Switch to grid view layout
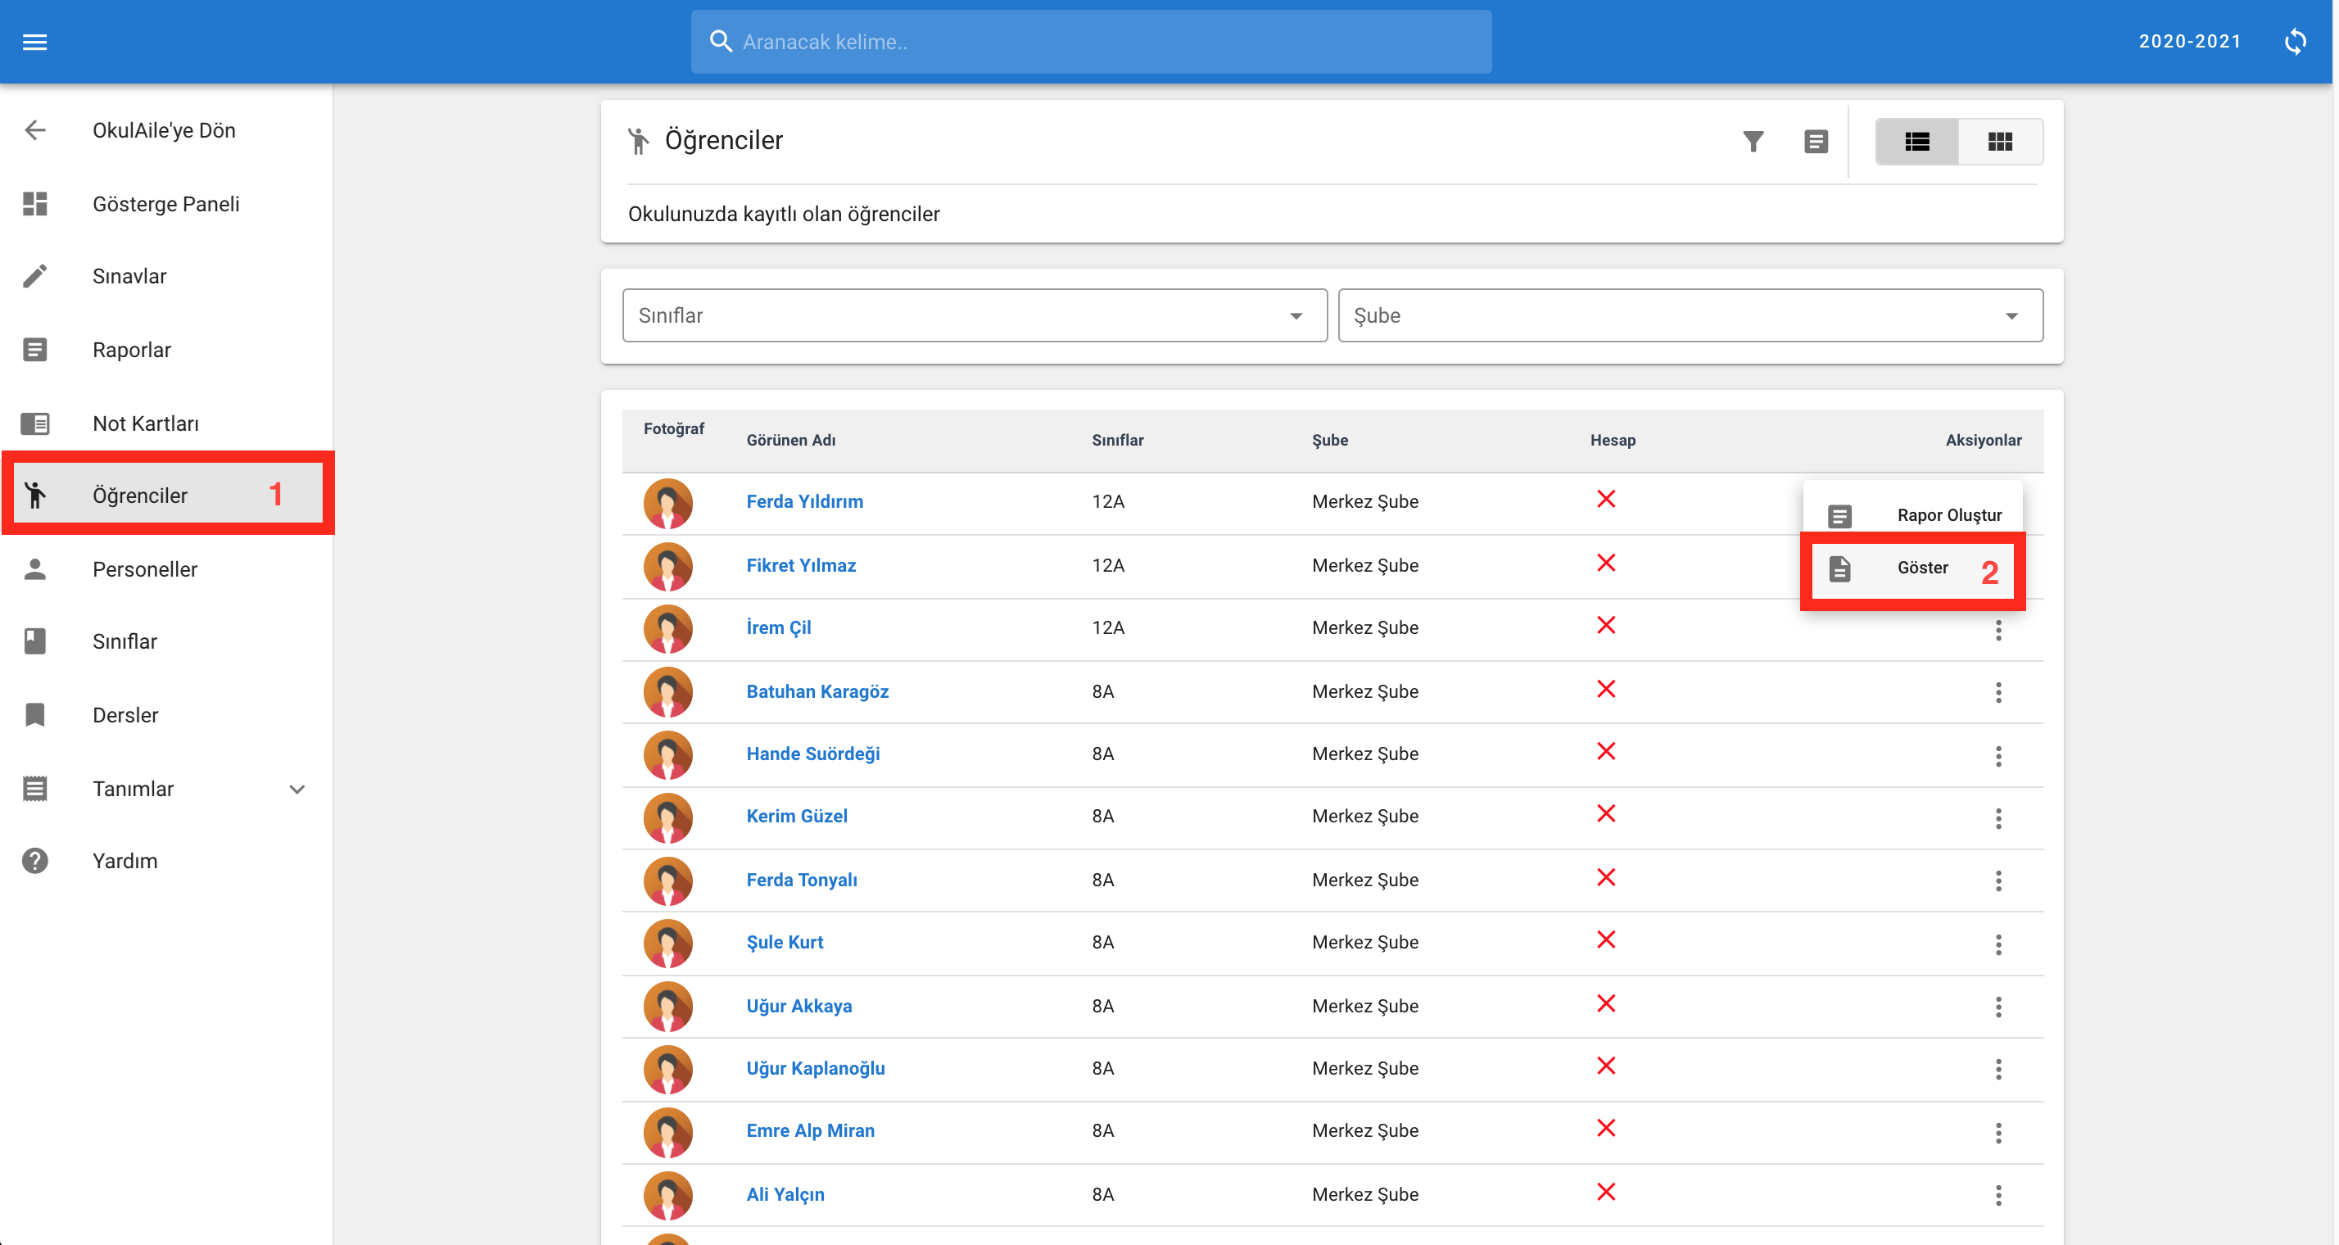 pos(1999,142)
